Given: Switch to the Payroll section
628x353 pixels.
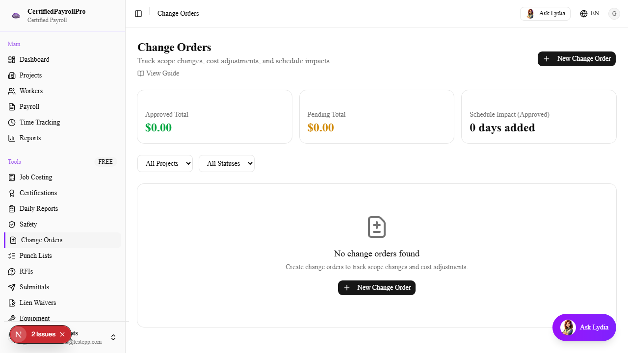Looking at the screenshot, I should [29, 106].
